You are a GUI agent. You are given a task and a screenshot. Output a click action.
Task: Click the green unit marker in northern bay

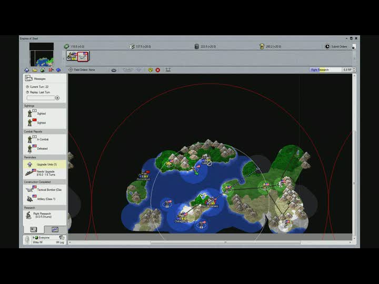click(x=196, y=172)
